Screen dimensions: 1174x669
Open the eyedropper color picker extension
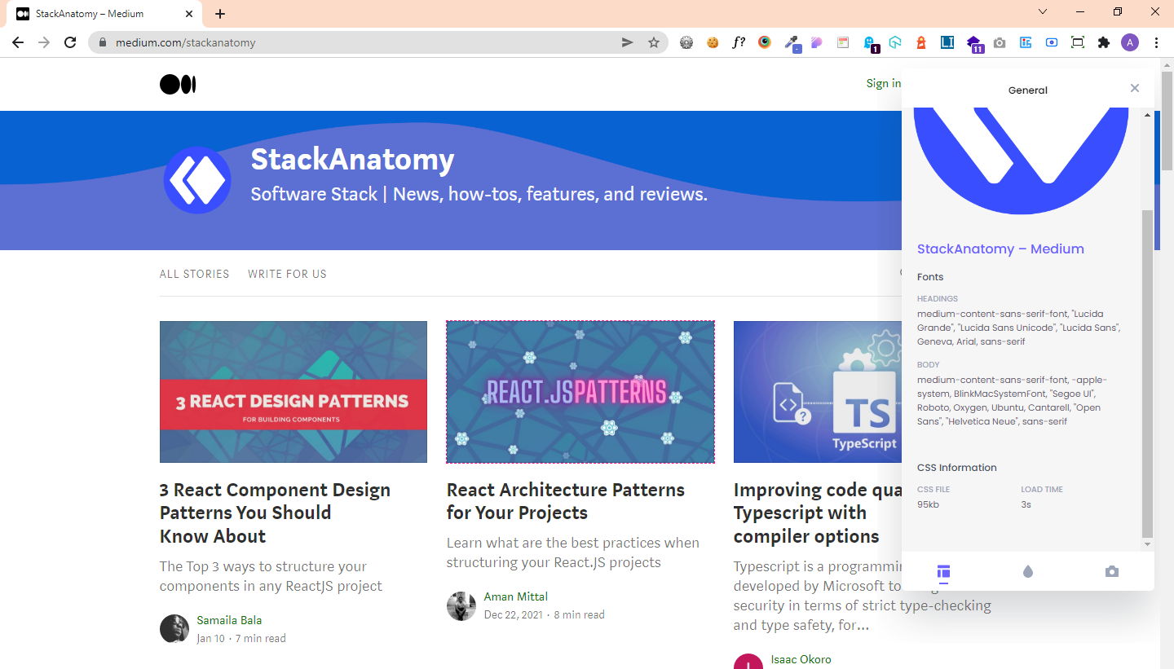(792, 43)
